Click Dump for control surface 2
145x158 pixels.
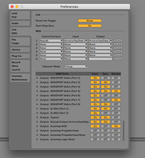coord(118,44)
